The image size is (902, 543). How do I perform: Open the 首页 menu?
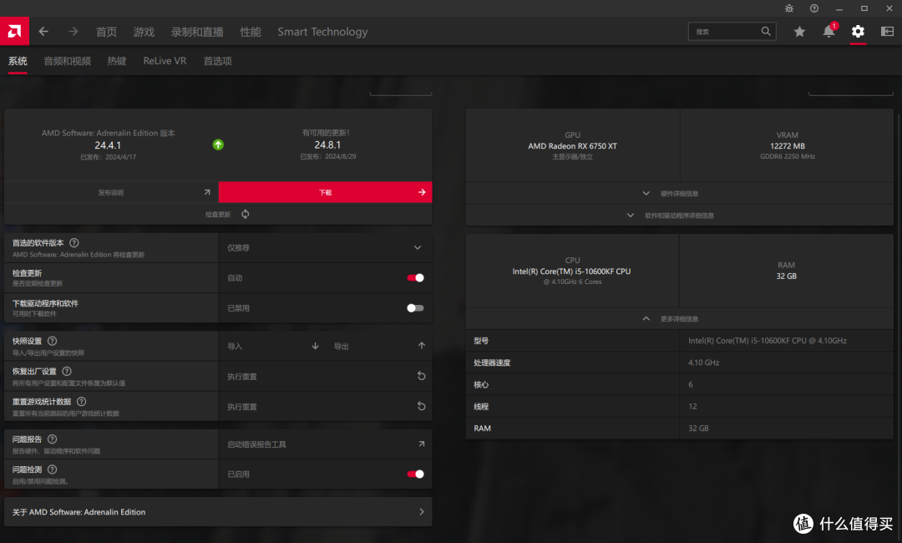pyautogui.click(x=106, y=32)
